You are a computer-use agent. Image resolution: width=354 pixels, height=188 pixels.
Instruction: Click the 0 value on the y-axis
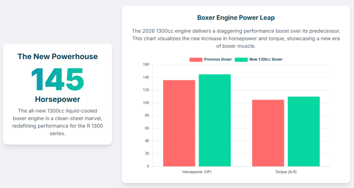pos(148,167)
